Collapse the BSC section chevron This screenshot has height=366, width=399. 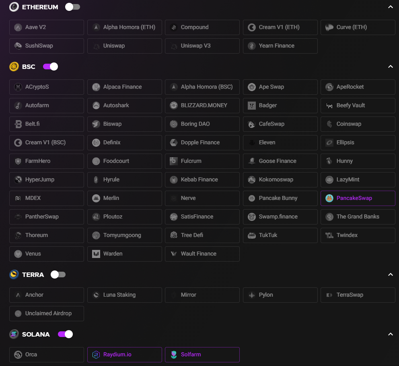(x=390, y=67)
